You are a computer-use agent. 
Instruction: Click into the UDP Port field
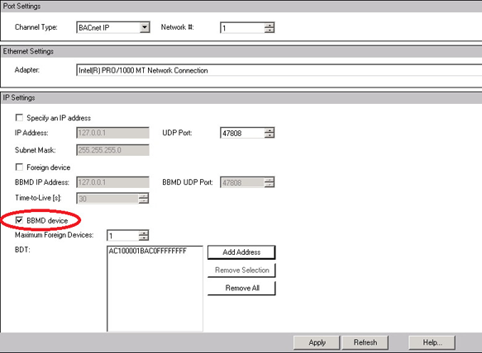(x=242, y=133)
